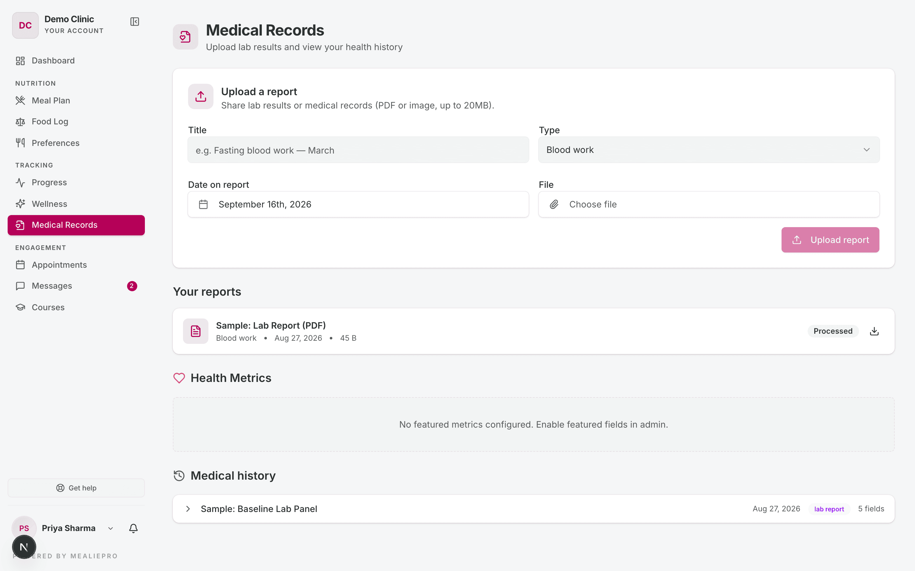
Task: Click Choose file to attach a report
Action: 709,204
